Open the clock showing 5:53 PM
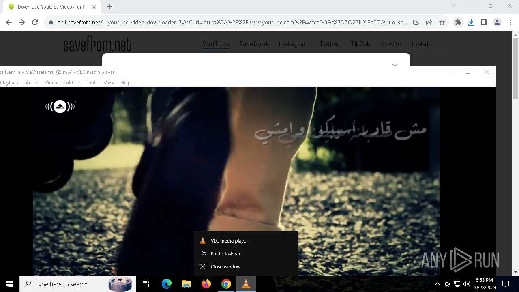519x292 pixels. click(485, 284)
